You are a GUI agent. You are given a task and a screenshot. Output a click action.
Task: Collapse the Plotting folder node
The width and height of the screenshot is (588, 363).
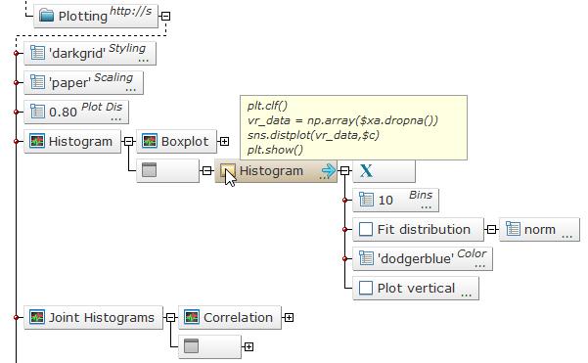(165, 16)
